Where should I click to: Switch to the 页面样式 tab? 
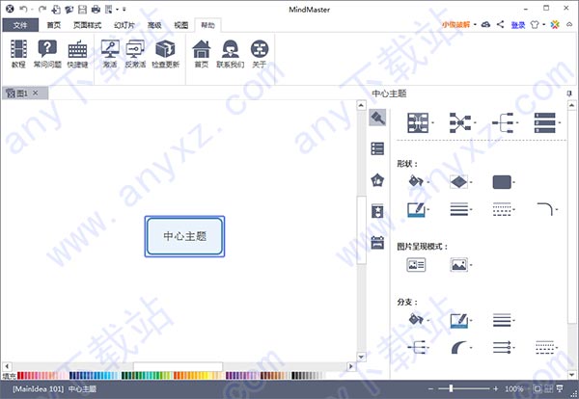click(87, 25)
